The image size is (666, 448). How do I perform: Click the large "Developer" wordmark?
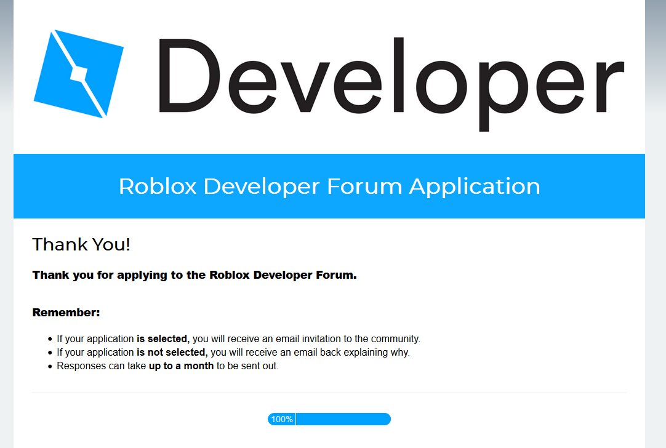click(x=391, y=84)
